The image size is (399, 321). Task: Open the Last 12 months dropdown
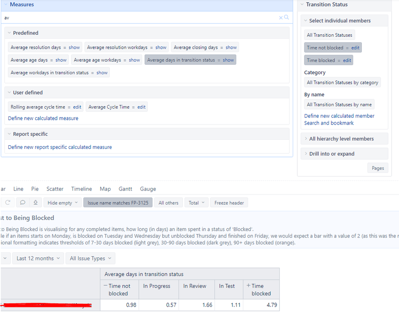point(38,258)
